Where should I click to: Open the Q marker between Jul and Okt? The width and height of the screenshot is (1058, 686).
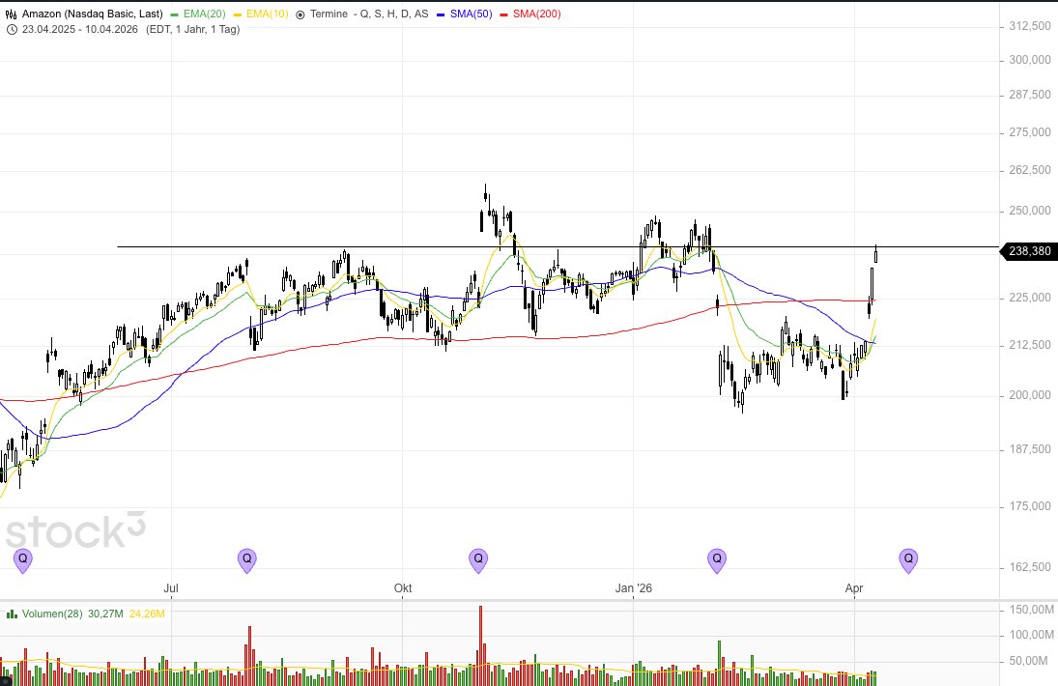click(247, 559)
